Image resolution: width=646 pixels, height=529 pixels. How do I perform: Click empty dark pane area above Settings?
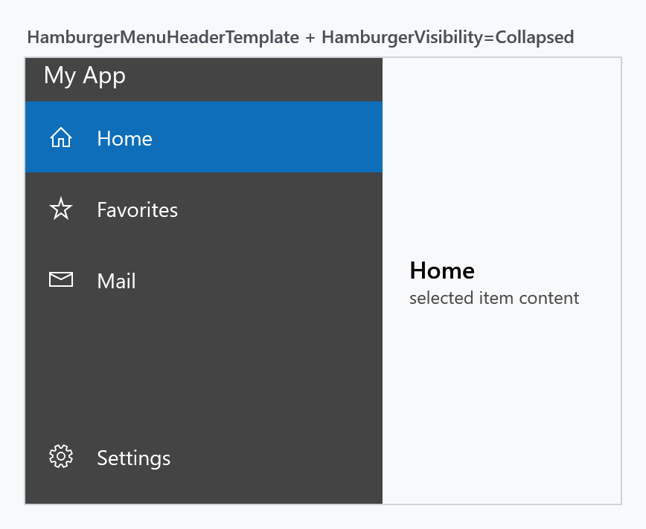tap(204, 369)
